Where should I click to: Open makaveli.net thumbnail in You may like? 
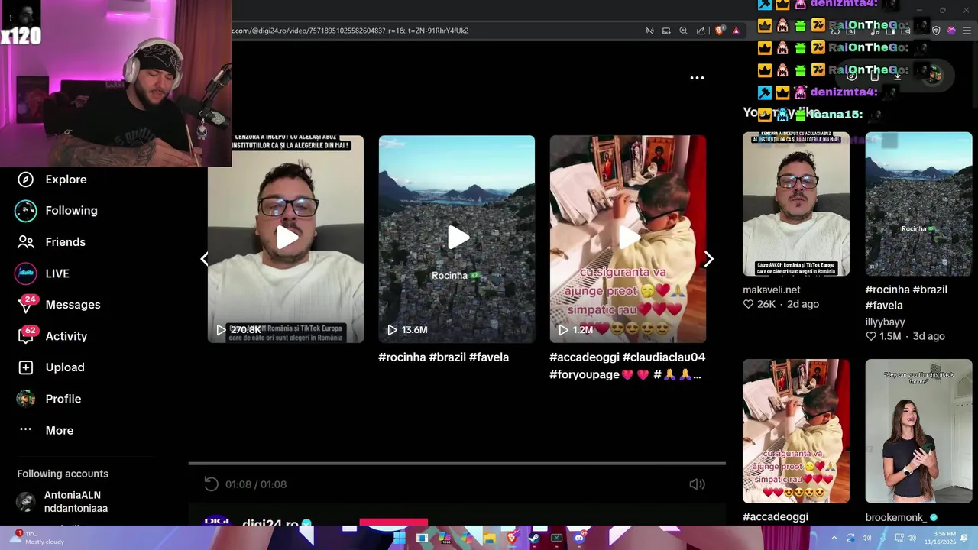pyautogui.click(x=796, y=204)
